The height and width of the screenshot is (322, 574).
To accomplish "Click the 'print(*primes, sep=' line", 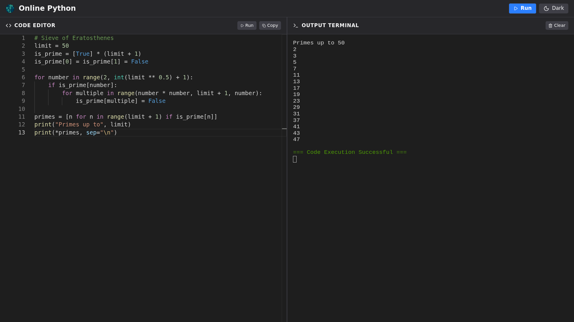I will click(76, 133).
